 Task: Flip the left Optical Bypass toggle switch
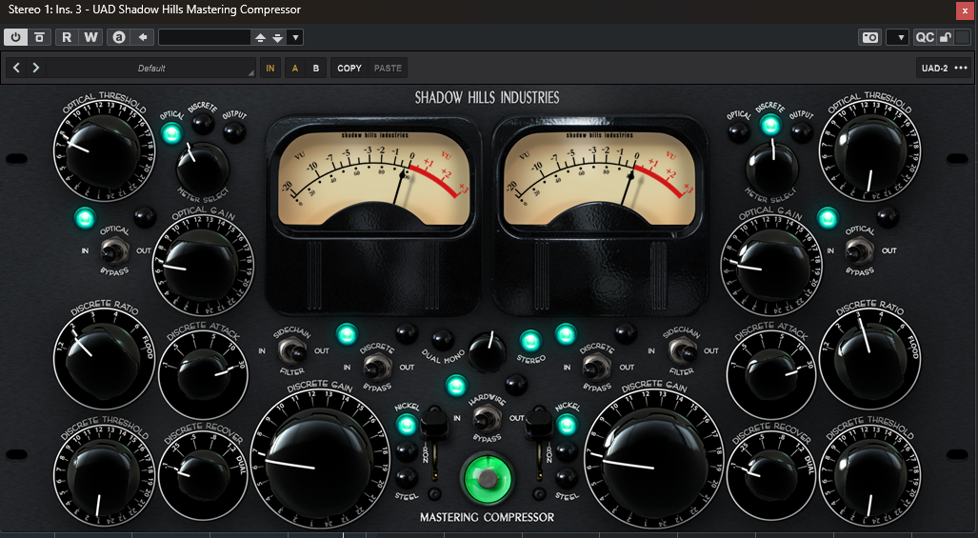pyautogui.click(x=114, y=251)
